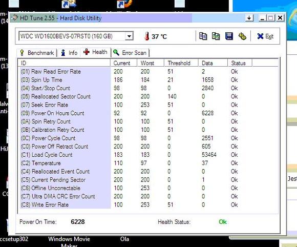Image resolution: width=297 pixels, height=247 pixels.
Task: Click data value 1658 for Spin Up Time
Action: point(207,80)
